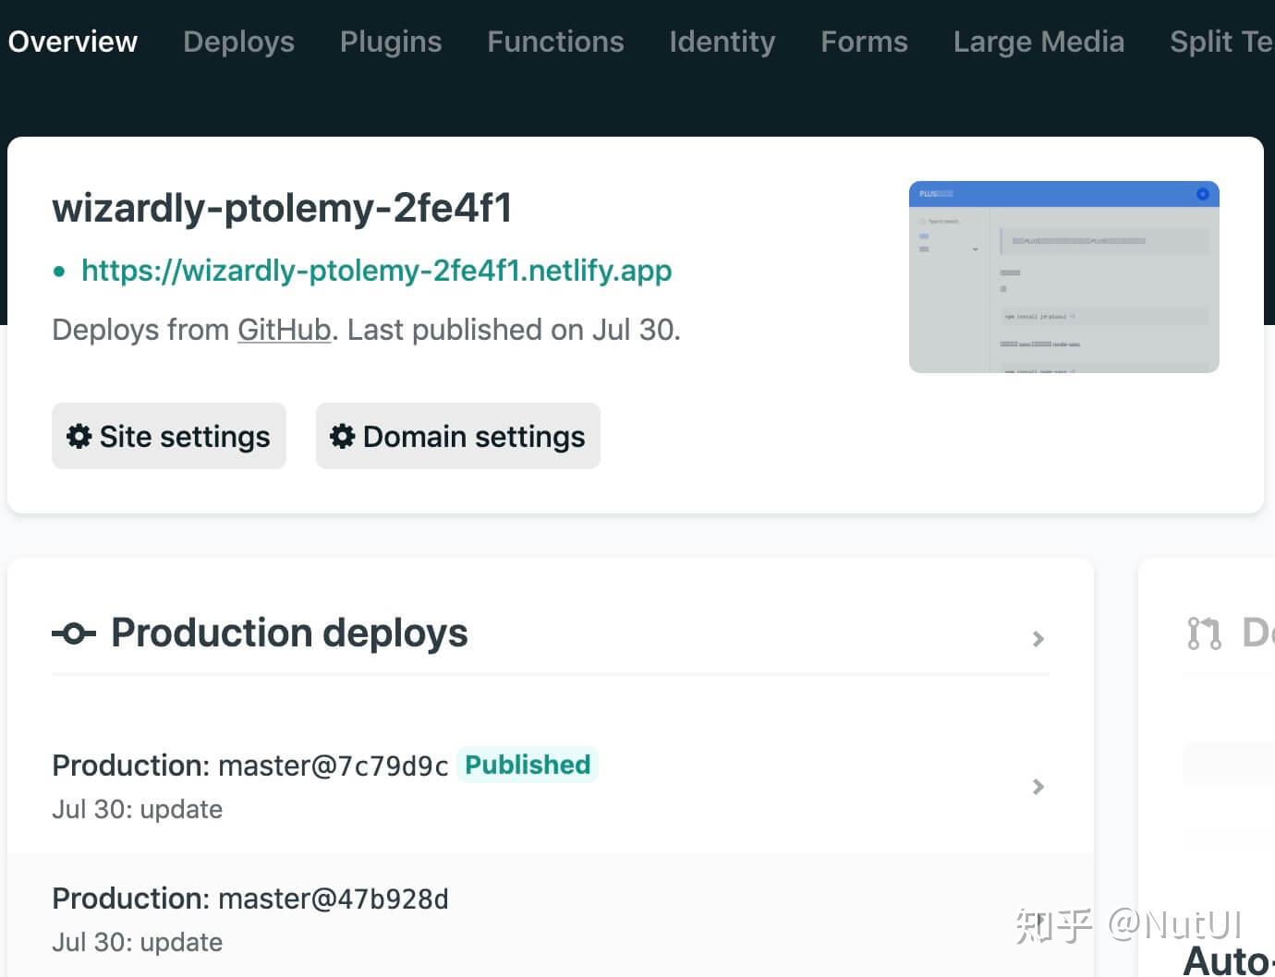Open the wizardly-ptolemy netlify.app site URL
The height and width of the screenshot is (977, 1275).
[x=376, y=271]
